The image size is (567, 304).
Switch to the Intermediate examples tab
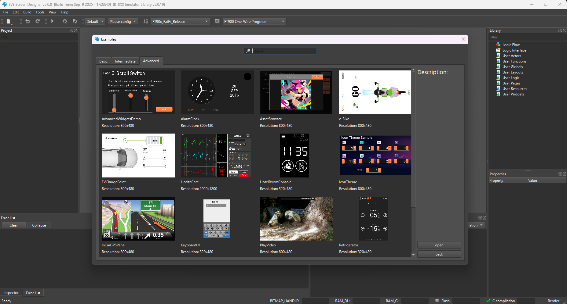pos(125,61)
